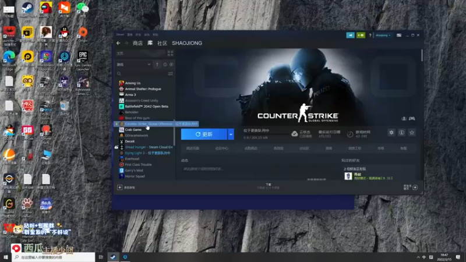Open the 社区中心 community hub link

pyautogui.click(x=222, y=148)
